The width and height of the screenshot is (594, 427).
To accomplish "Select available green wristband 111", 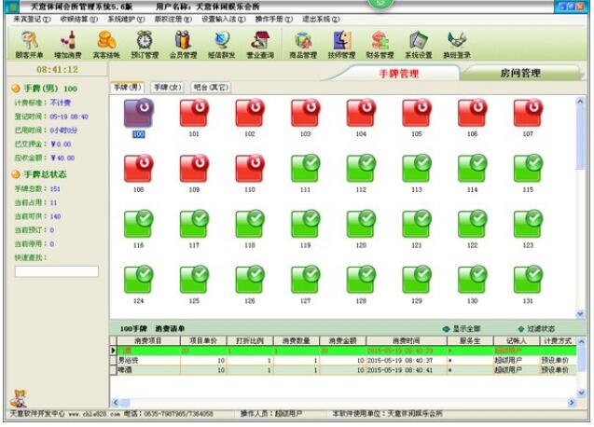I will 305,168.
